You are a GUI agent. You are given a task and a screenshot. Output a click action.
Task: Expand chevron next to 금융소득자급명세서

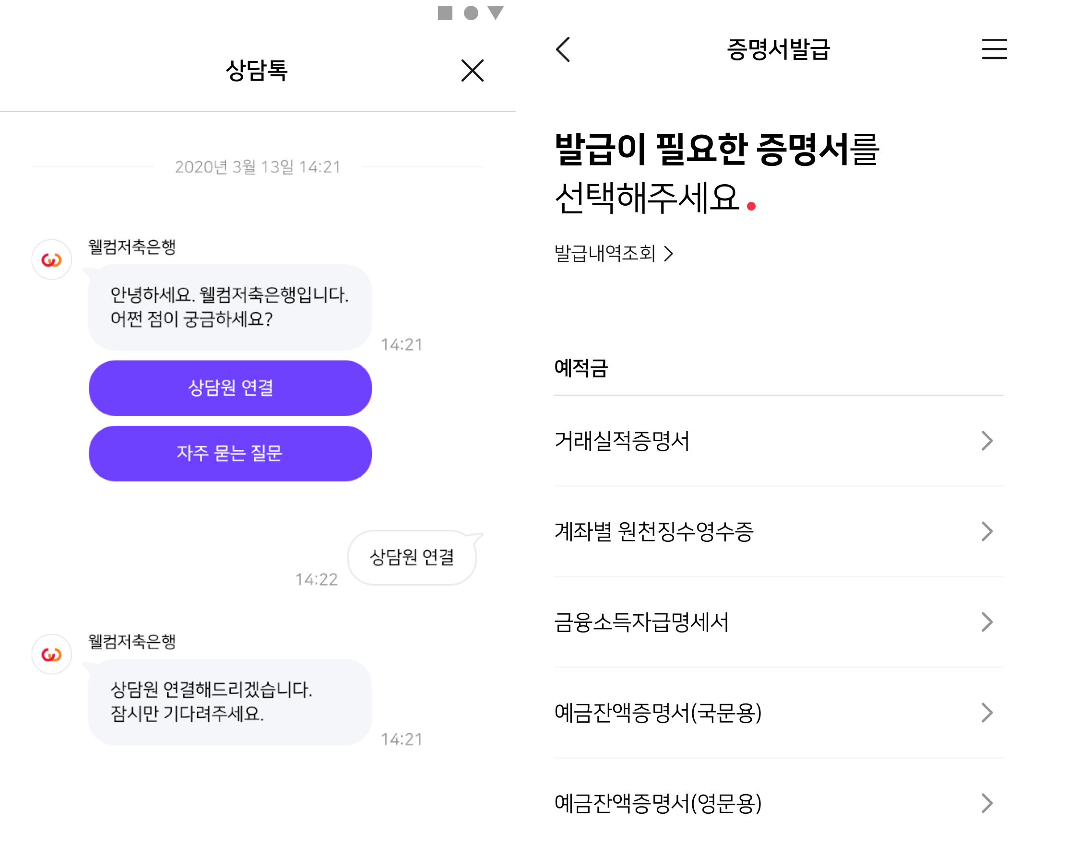pyautogui.click(x=987, y=622)
